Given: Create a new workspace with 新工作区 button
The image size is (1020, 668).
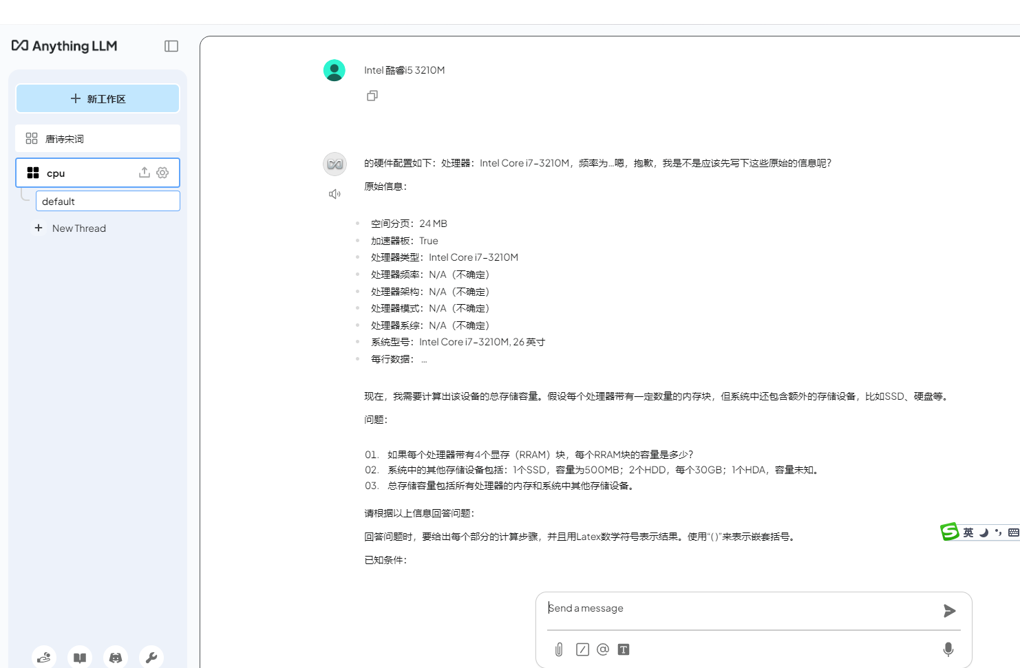Looking at the screenshot, I should (x=98, y=98).
